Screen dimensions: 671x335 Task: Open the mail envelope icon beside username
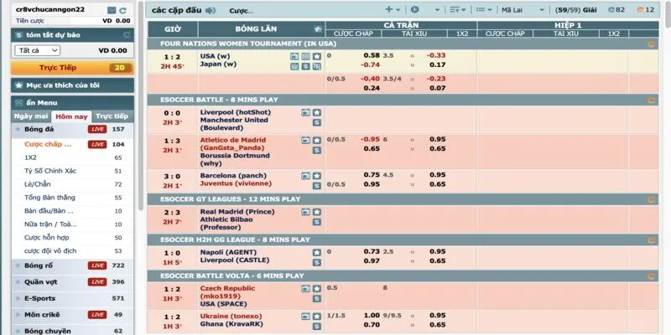[x=112, y=10]
